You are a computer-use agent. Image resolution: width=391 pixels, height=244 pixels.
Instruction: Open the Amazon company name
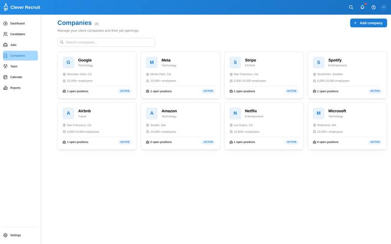pos(169,111)
